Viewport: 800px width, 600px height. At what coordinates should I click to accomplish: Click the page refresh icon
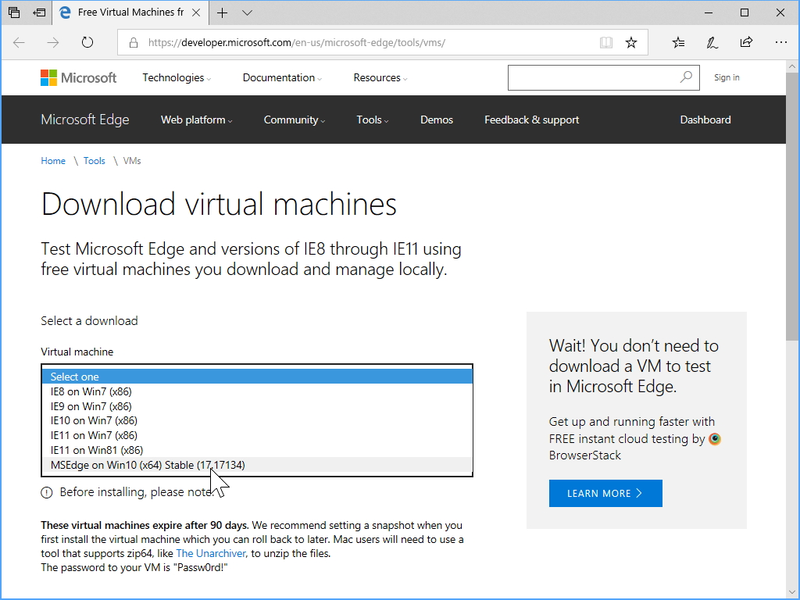pos(86,42)
